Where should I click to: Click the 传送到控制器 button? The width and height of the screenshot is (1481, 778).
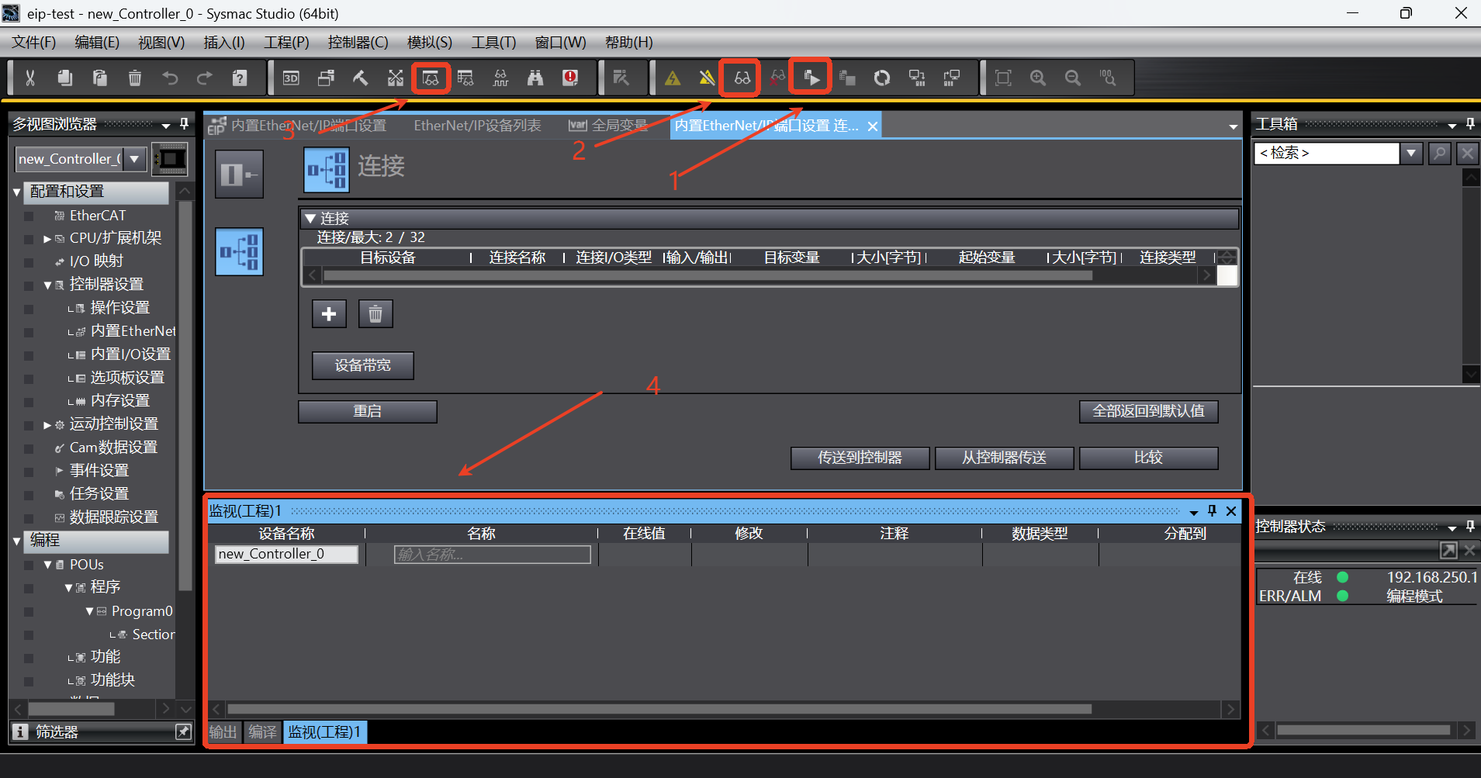pos(860,458)
